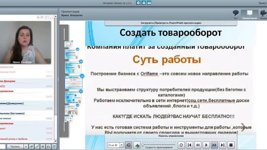Click the first small font icon above the video
The height and width of the screenshot is (150, 267).
[x=38, y=17]
